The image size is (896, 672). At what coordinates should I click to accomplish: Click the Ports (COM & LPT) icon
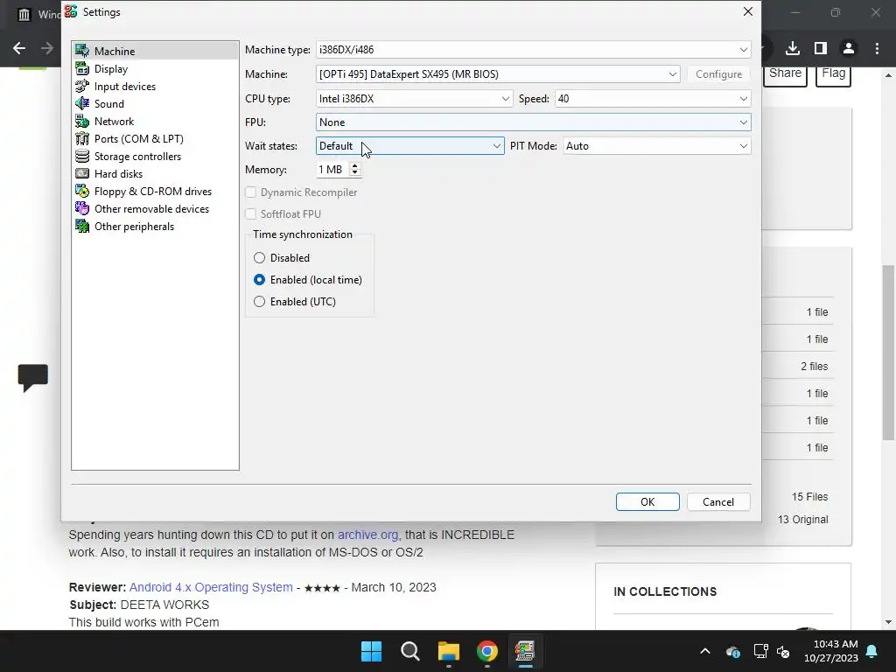(x=82, y=139)
